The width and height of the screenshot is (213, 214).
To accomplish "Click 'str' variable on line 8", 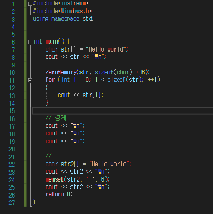I will point(75,57).
